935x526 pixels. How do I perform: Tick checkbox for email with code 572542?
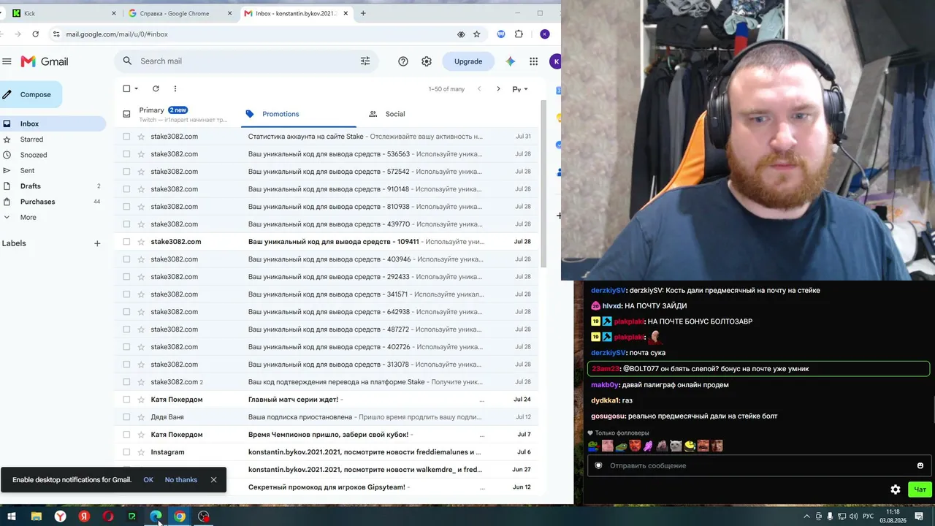[x=126, y=172]
